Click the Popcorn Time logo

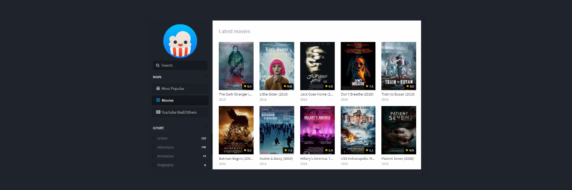click(180, 41)
